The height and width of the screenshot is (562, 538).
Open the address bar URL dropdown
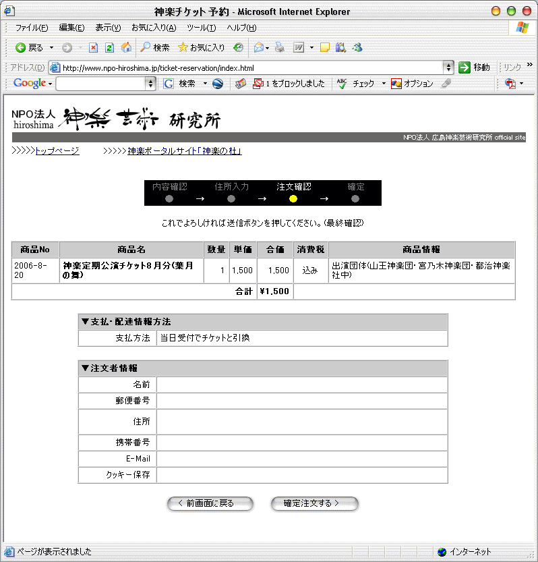pos(448,67)
